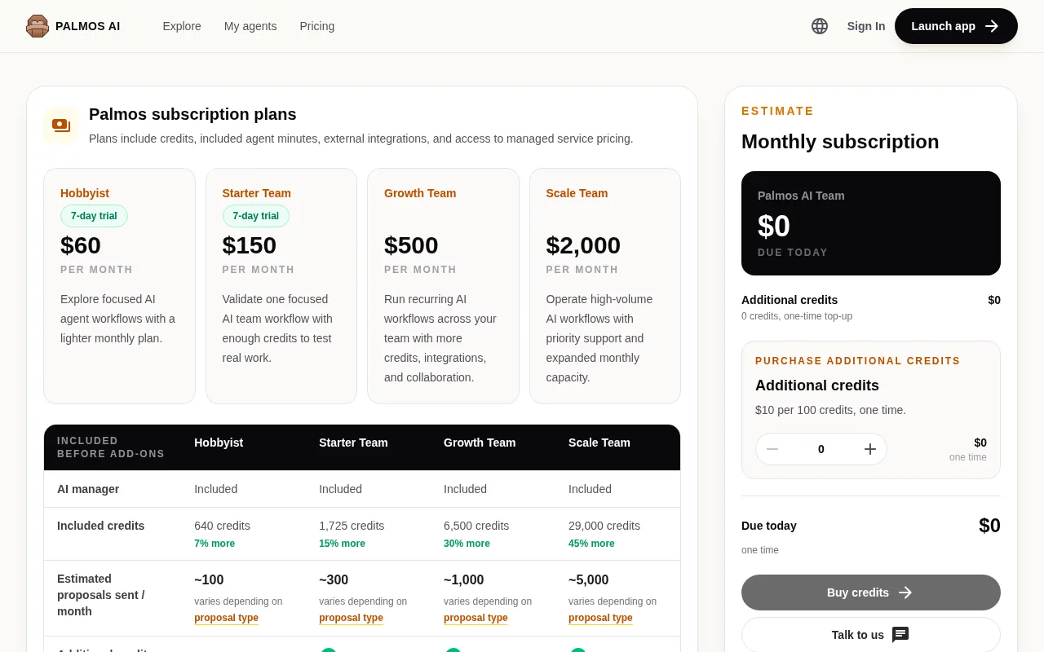Click the Palmos AI Team $0 due today card
Screen dimensions: 1044x652
(871, 223)
